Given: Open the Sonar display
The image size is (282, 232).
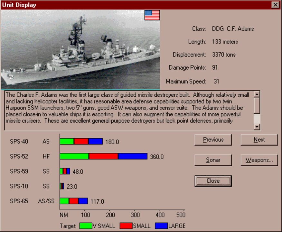Looking at the screenshot, I should pos(213,160).
